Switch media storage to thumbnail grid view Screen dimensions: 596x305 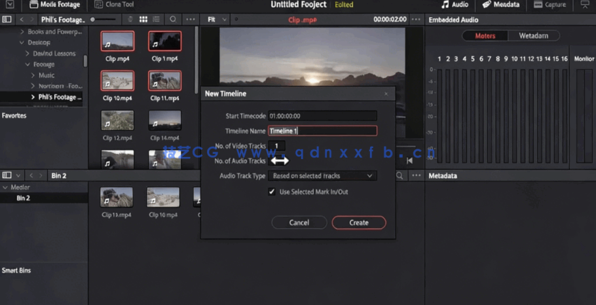[x=143, y=20]
